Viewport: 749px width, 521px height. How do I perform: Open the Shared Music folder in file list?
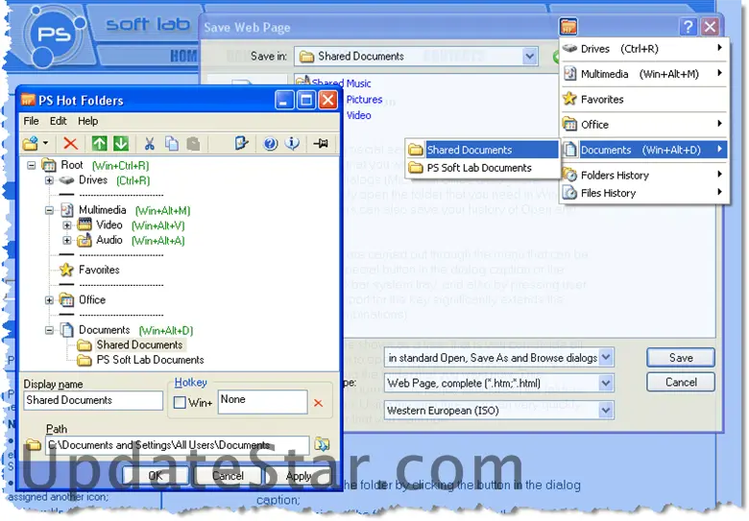(x=333, y=83)
